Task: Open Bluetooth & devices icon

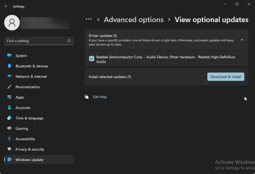Action: click(x=9, y=66)
